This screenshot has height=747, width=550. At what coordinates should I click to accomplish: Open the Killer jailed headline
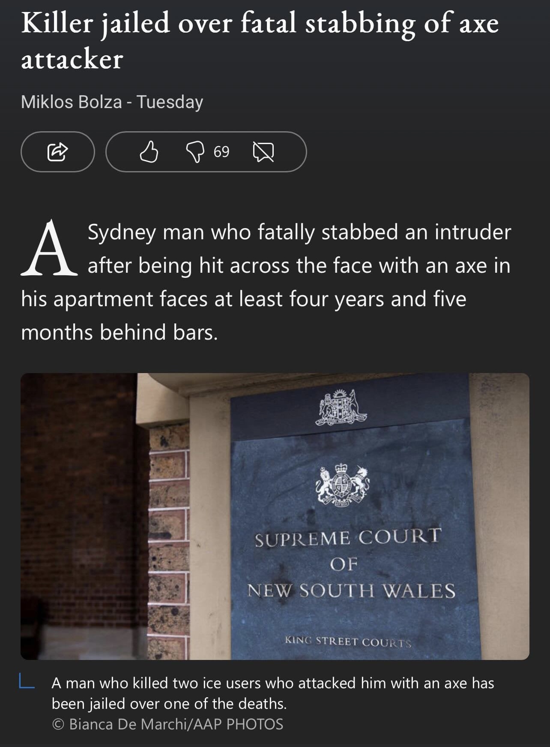click(260, 40)
